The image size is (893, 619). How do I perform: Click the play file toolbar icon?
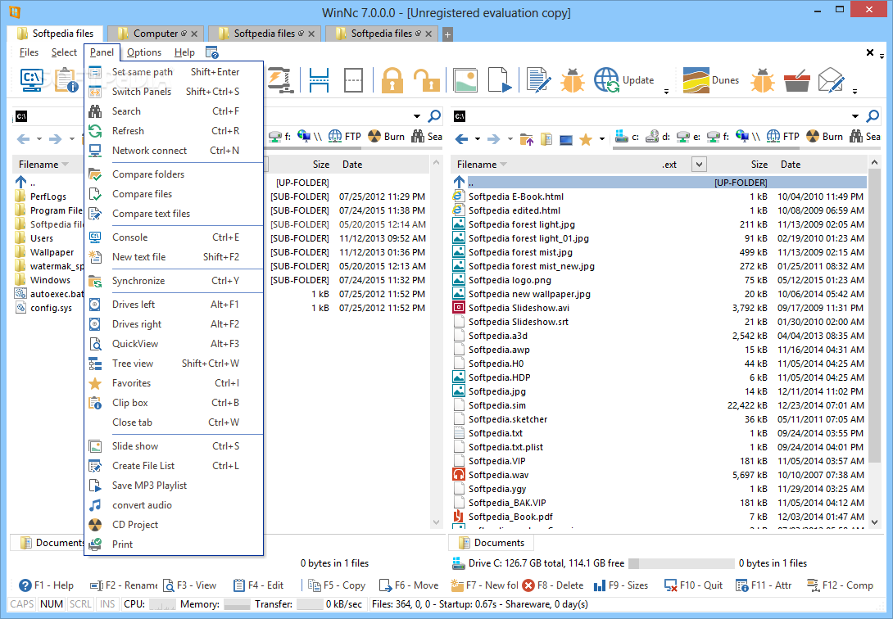[x=500, y=80]
